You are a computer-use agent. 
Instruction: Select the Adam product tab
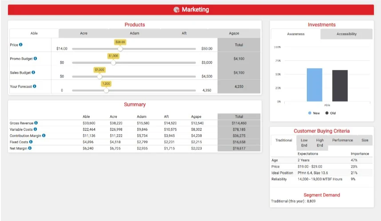click(135, 33)
